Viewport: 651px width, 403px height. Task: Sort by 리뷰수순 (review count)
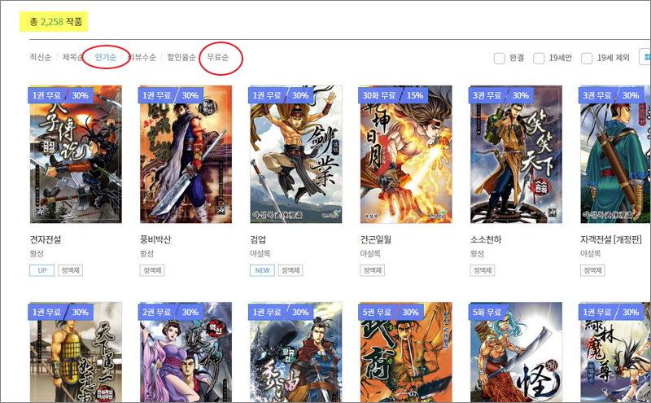(x=142, y=57)
